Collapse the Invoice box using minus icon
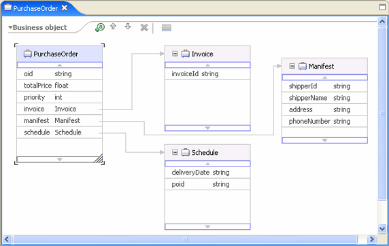The height and width of the screenshot is (246, 389). pyautogui.click(x=175, y=54)
